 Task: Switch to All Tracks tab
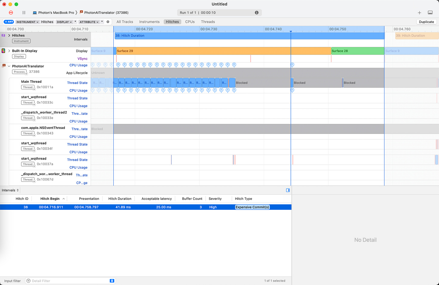[125, 22]
